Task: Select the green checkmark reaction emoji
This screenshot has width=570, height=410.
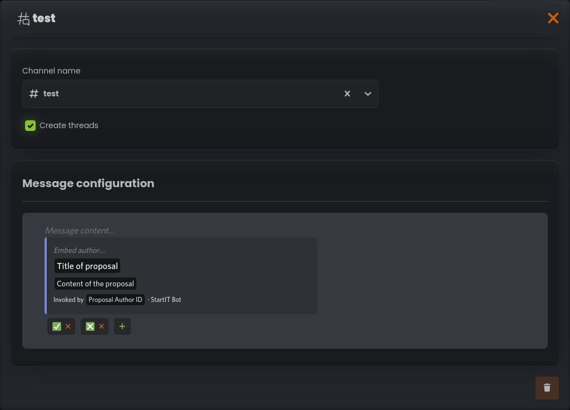Action: (56, 326)
